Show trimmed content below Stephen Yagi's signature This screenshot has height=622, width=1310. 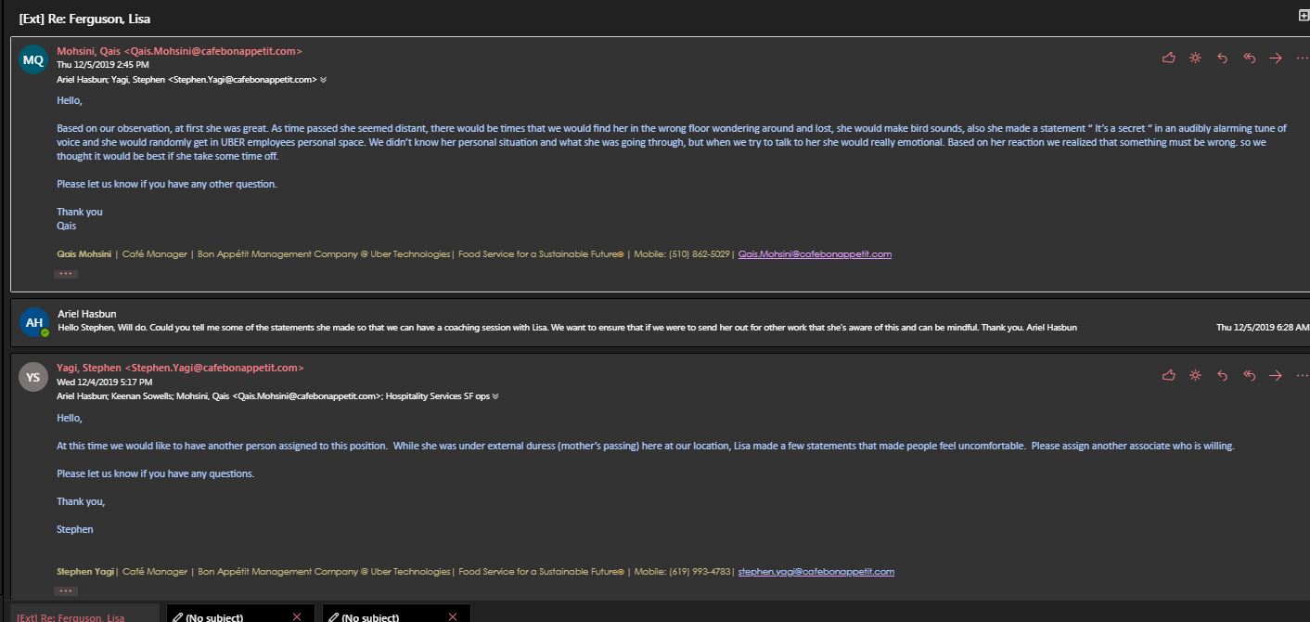65,590
